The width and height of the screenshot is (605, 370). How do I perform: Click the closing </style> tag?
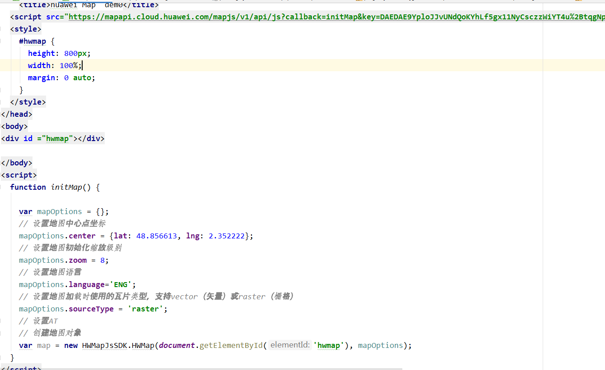[x=28, y=102]
